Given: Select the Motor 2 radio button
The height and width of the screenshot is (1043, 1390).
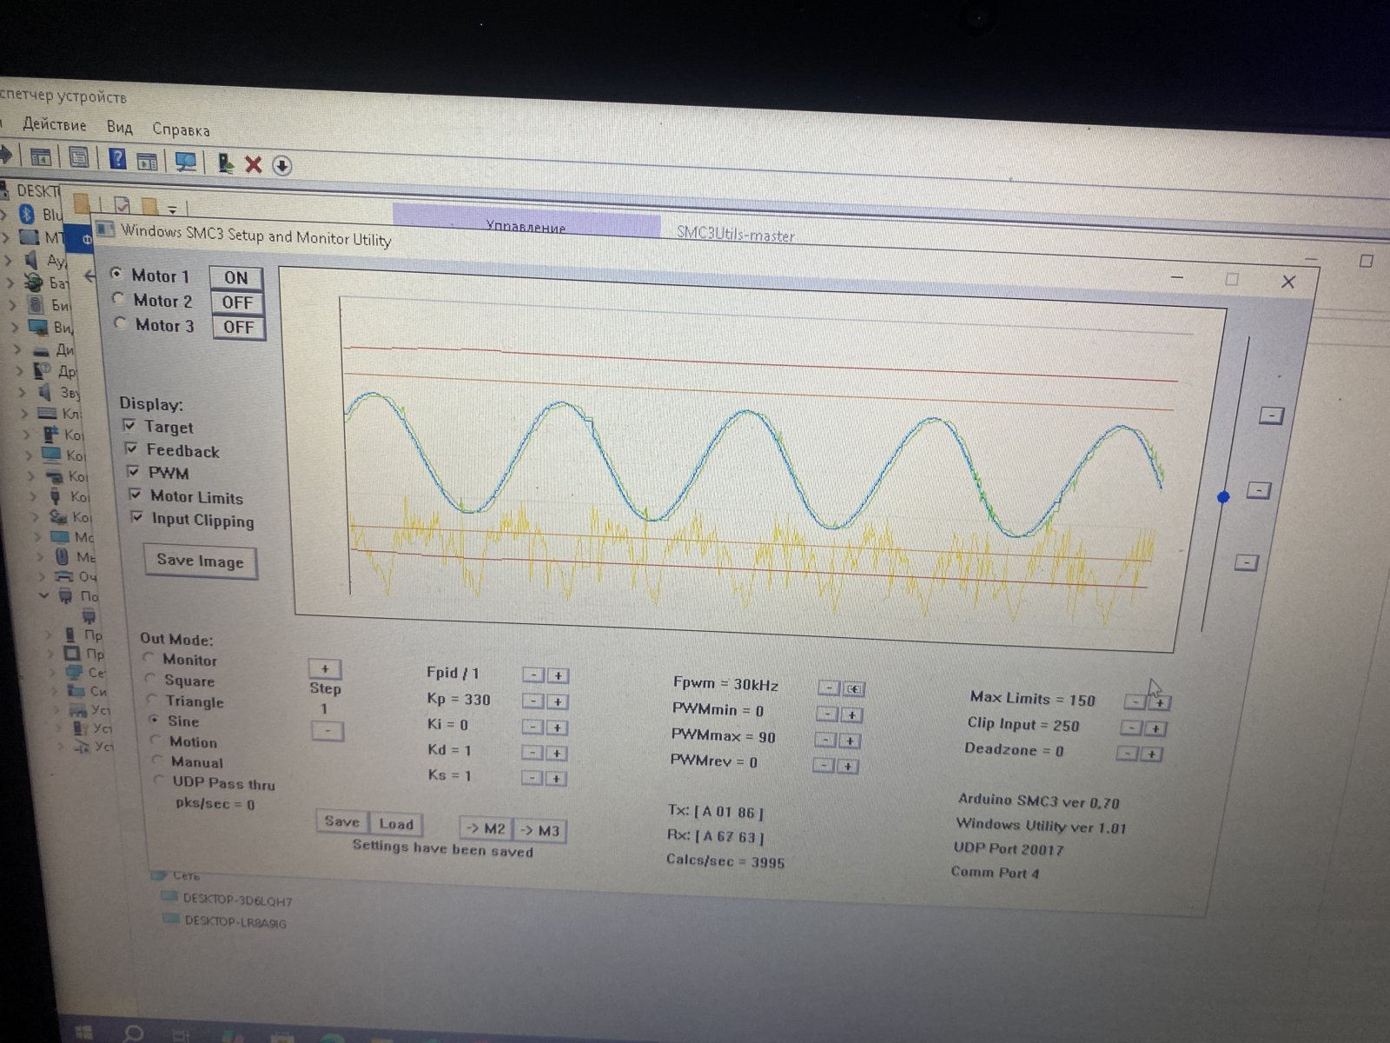Looking at the screenshot, I should click(119, 299).
